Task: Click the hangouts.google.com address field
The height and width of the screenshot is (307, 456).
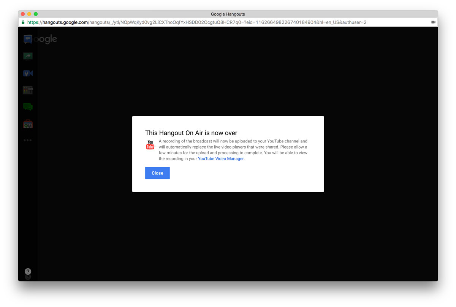Action: pos(196,22)
